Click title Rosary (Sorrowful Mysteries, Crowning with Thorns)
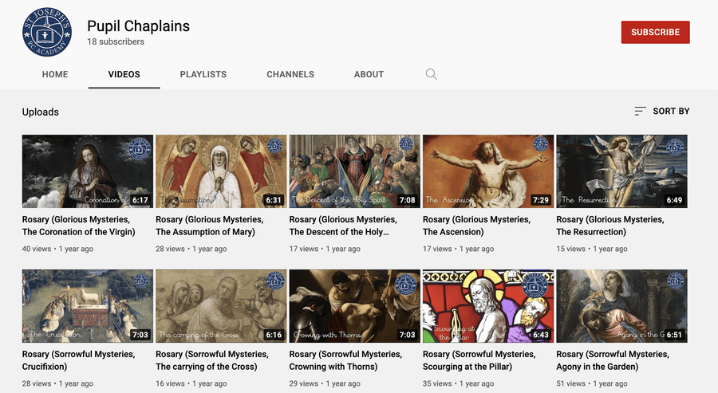The height and width of the screenshot is (393, 718). click(345, 360)
